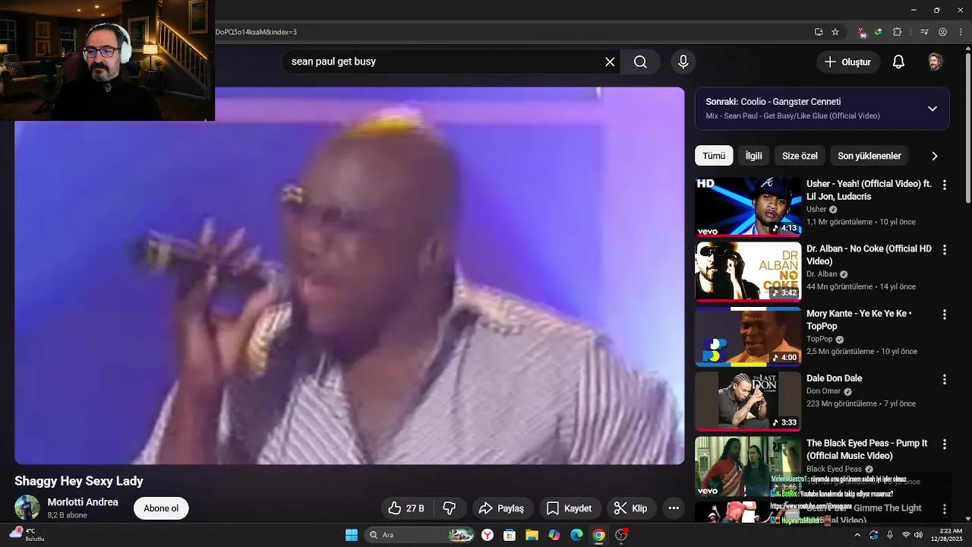Click the red extension icon with badge 90
The image size is (972, 547).
(862, 33)
